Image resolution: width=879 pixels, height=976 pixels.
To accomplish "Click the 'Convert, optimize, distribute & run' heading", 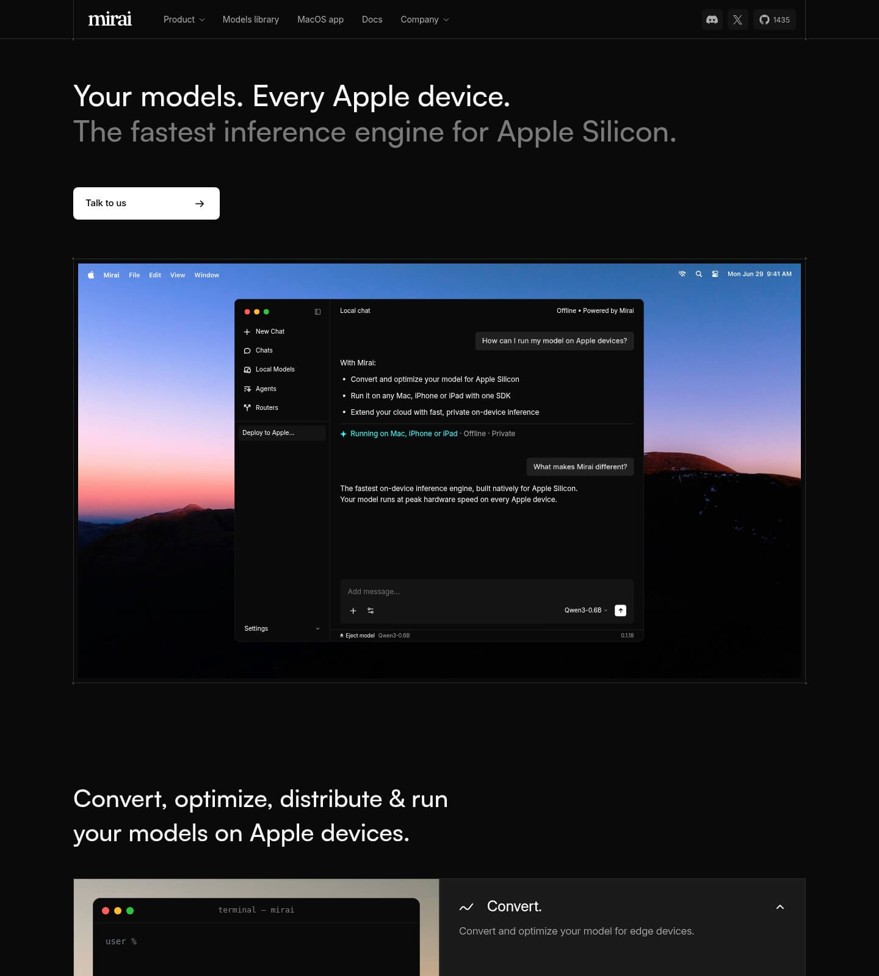I will (x=261, y=799).
